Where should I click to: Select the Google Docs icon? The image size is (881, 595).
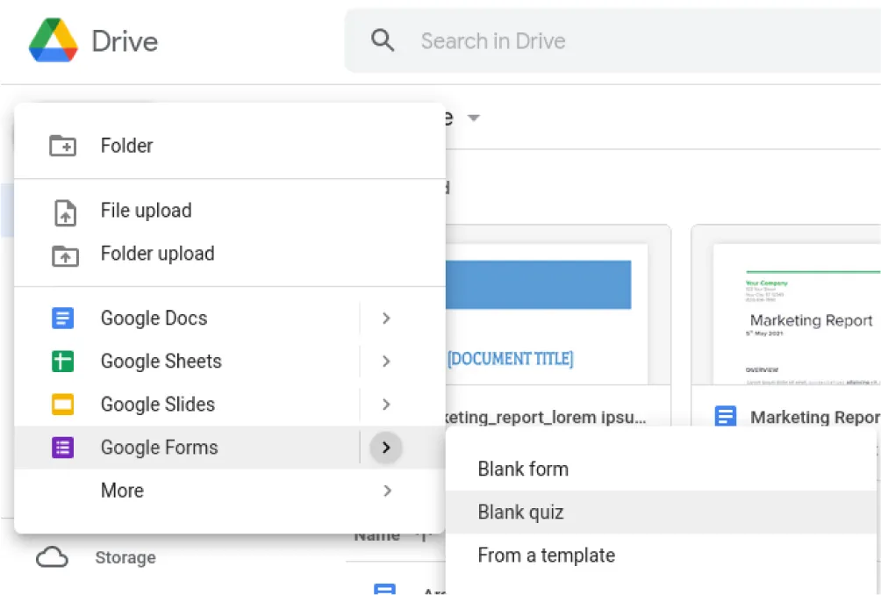point(62,318)
